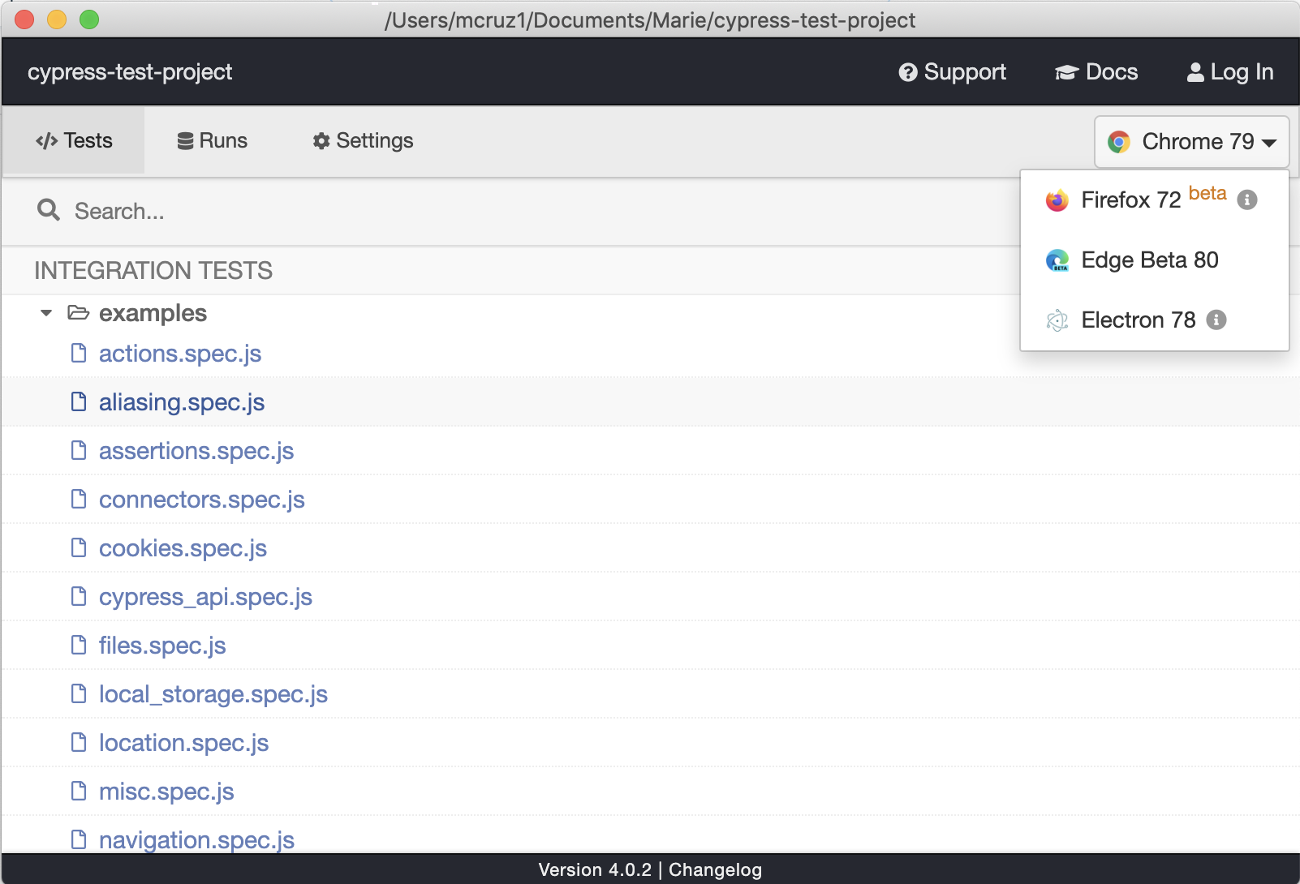Switch to the Runs tab
This screenshot has height=884, width=1300.
pyautogui.click(x=212, y=140)
